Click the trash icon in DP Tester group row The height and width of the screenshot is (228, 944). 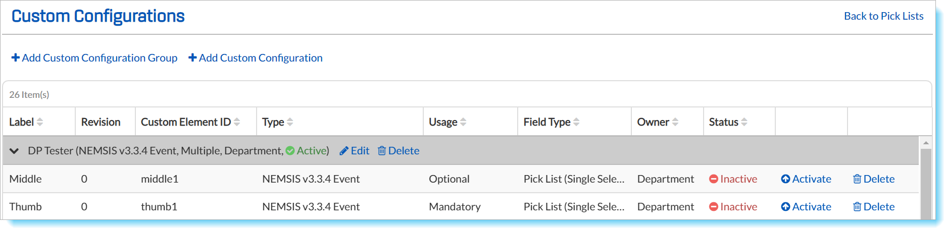click(382, 151)
